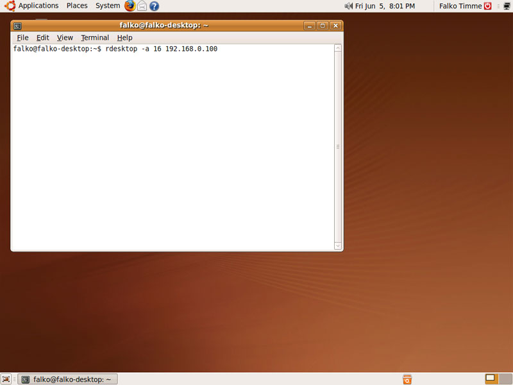Click the network monitor tray icon
The width and height of the screenshot is (513, 385).
coord(507,6)
